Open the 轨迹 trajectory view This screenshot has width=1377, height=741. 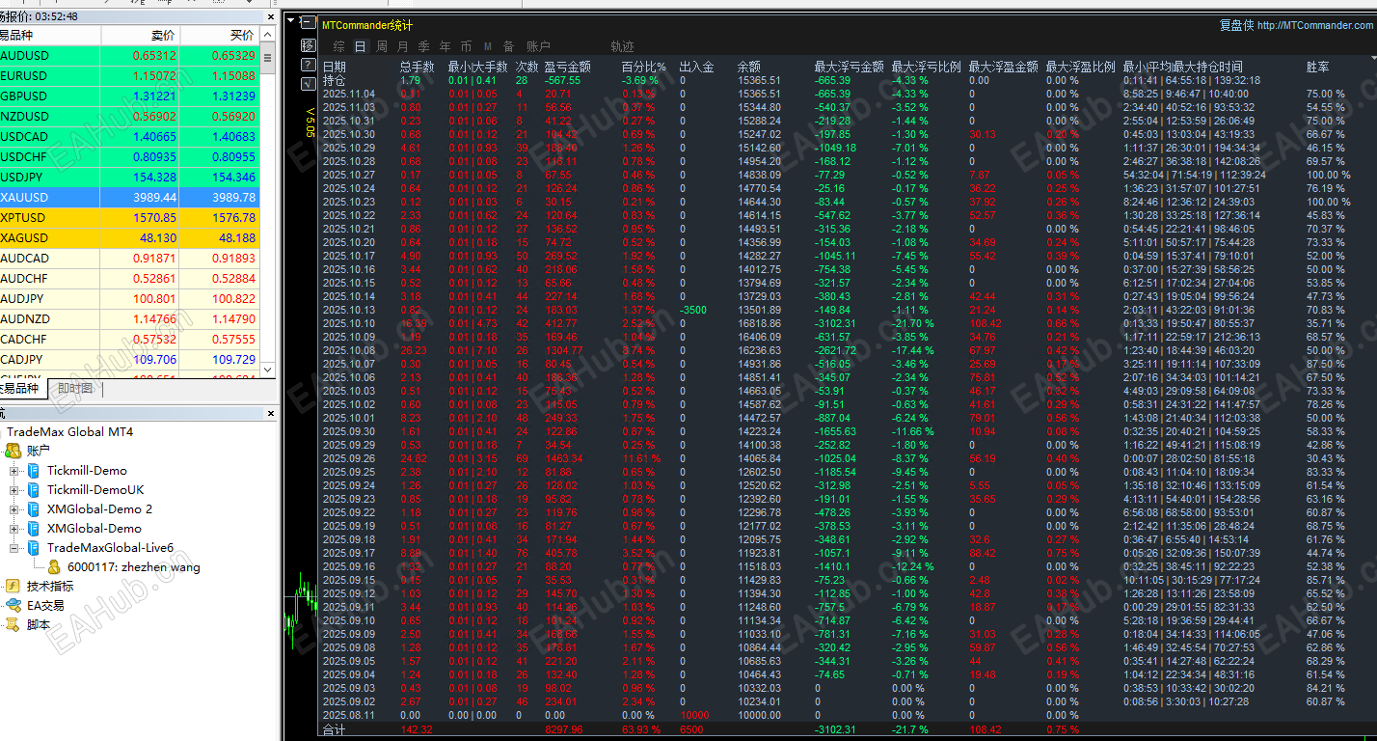pos(622,46)
